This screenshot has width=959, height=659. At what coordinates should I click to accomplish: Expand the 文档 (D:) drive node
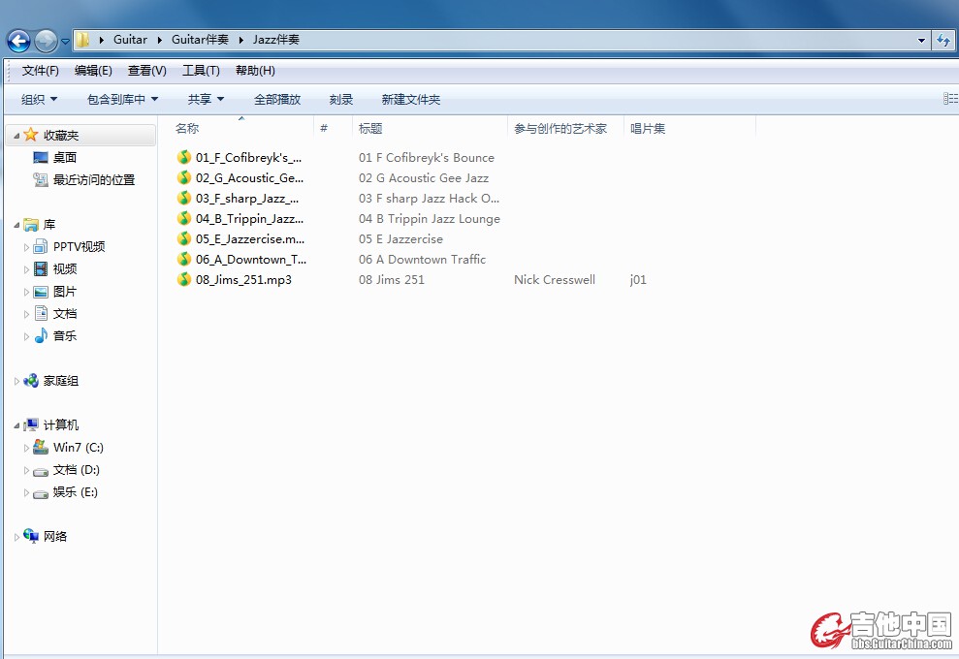coord(27,470)
